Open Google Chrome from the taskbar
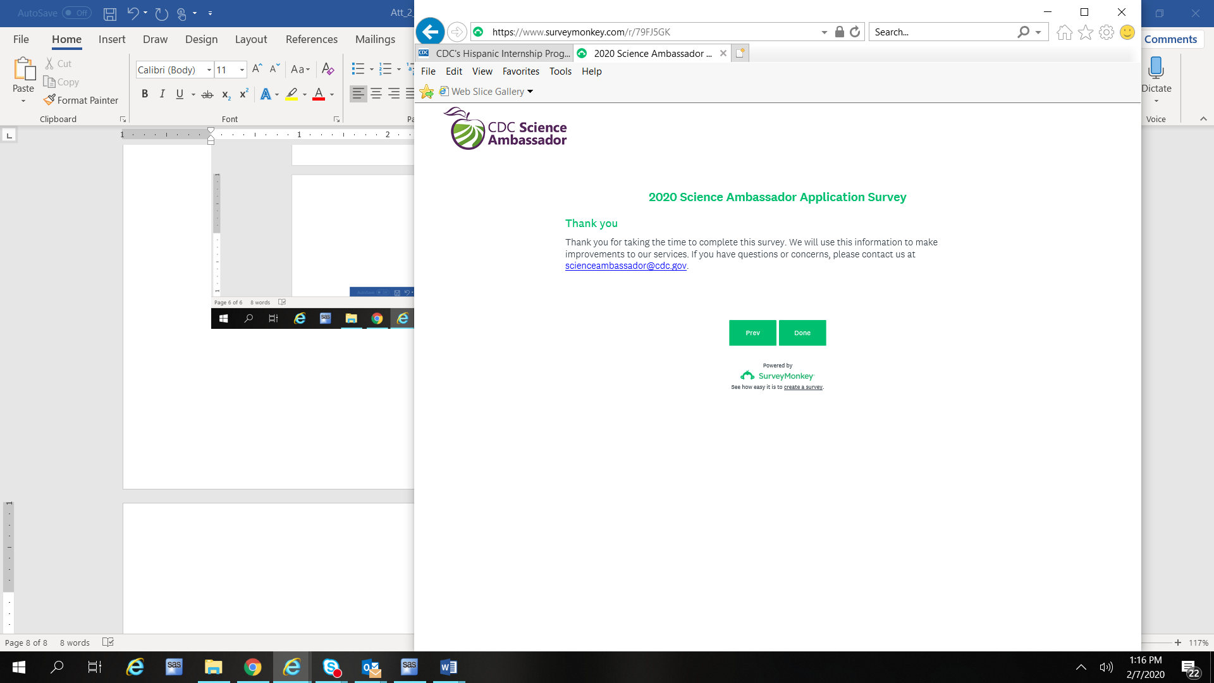 [x=252, y=667]
